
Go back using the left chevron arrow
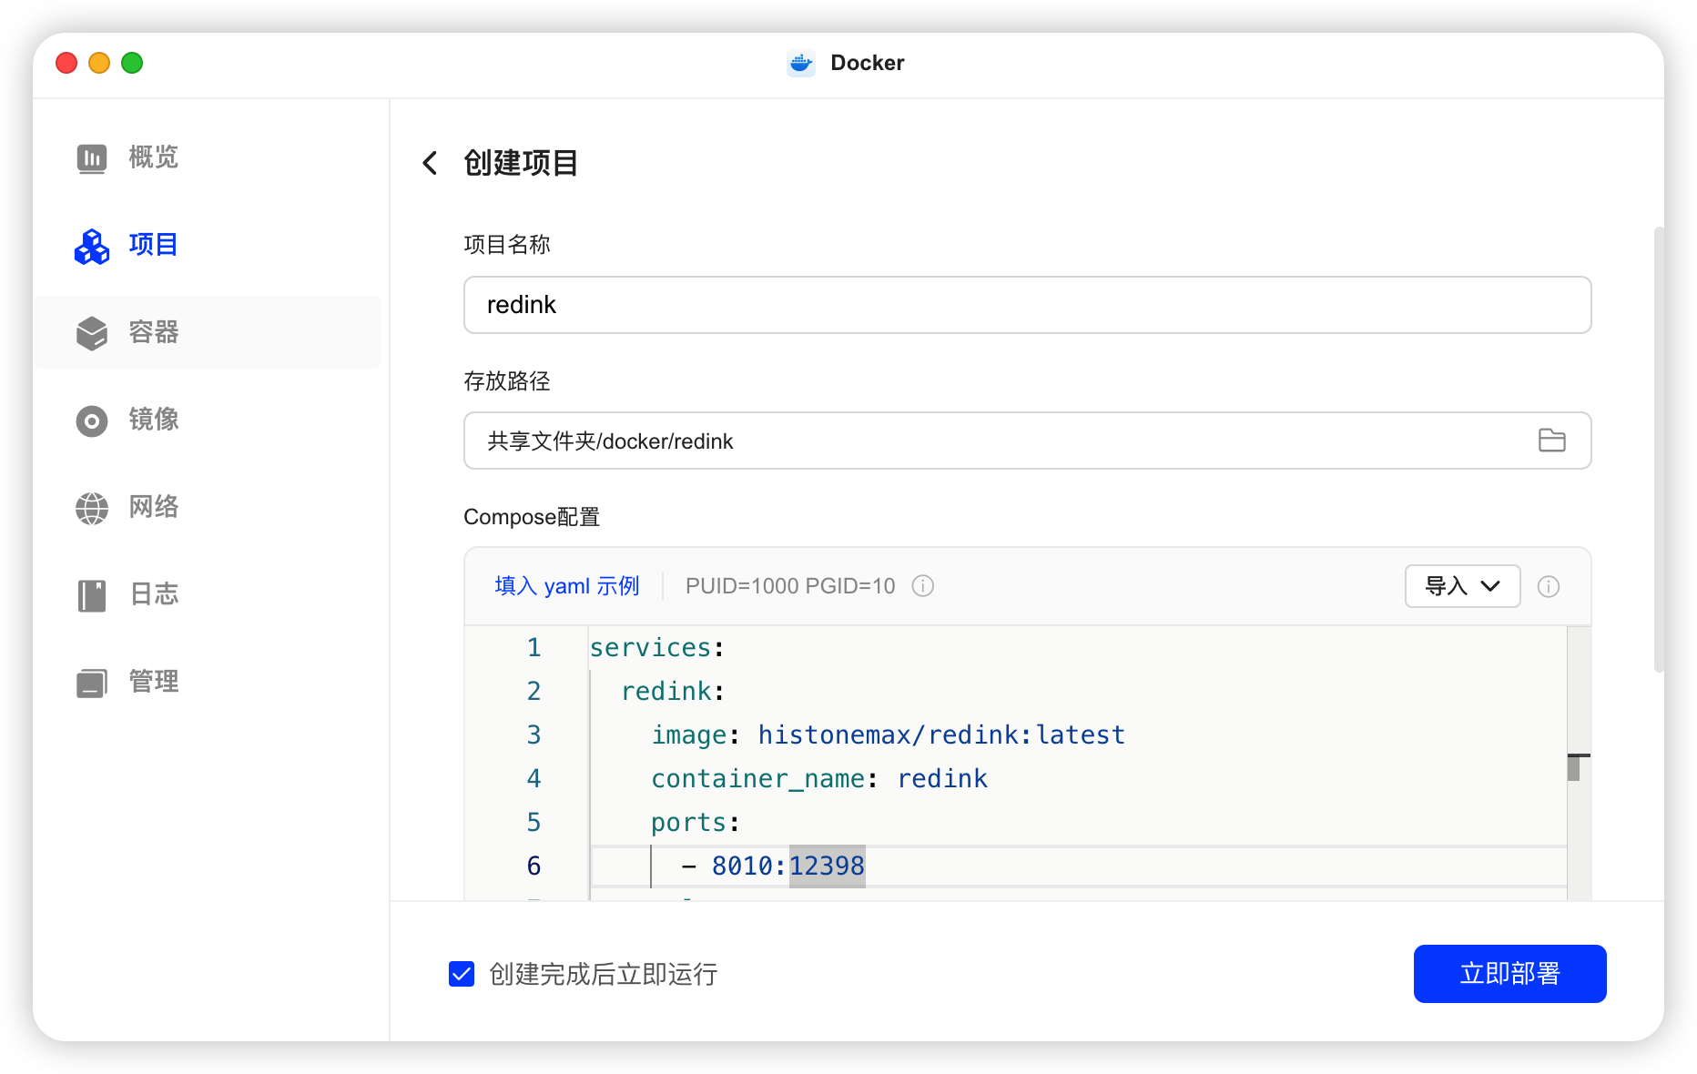point(431,163)
